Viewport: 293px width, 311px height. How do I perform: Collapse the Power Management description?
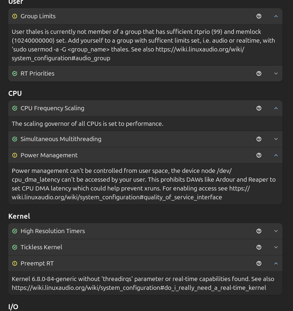(x=276, y=155)
